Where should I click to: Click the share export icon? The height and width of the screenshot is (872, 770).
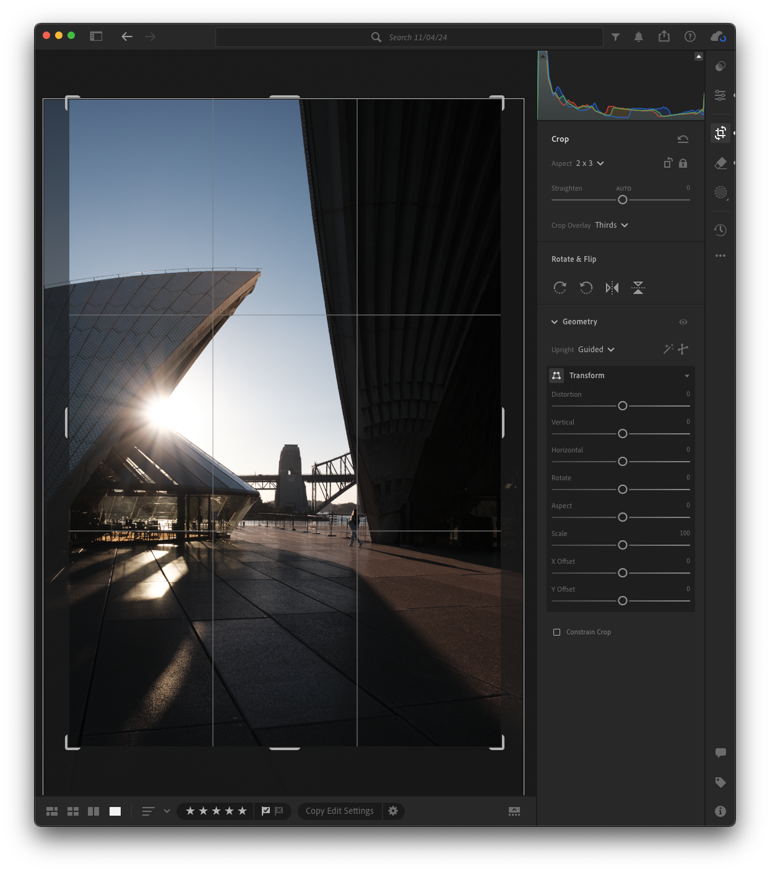tap(664, 37)
